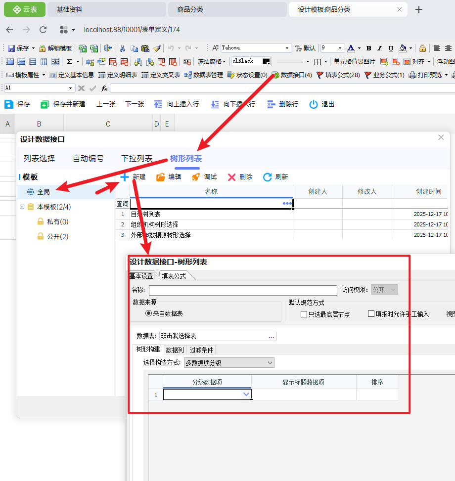This screenshot has height=481, width=455.
Task: Switch to the 自动编号 tab
Action: tap(89, 159)
